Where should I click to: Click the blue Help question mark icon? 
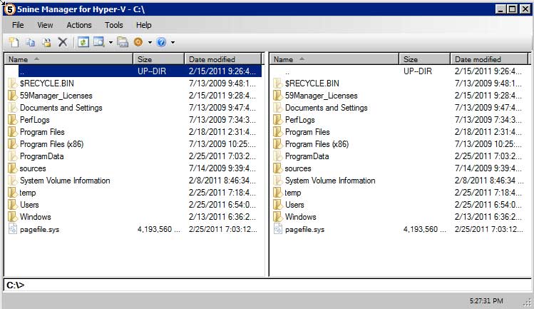click(161, 42)
